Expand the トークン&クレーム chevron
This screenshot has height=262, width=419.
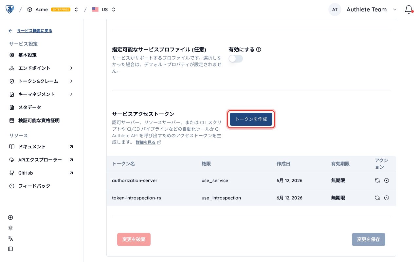(71, 81)
